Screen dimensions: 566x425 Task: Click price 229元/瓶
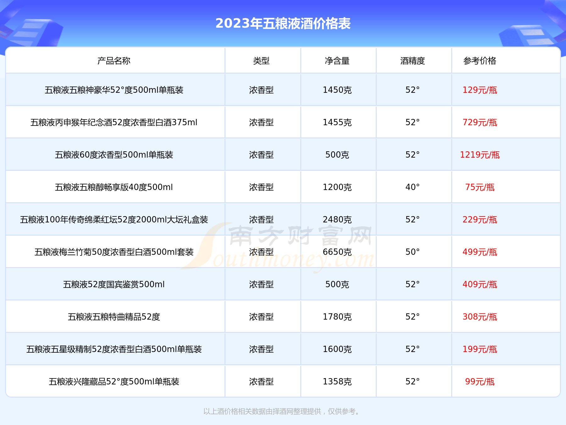click(x=480, y=220)
